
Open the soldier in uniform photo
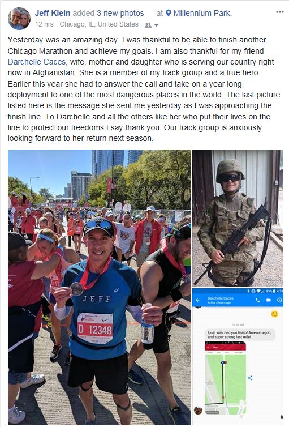[238, 218]
